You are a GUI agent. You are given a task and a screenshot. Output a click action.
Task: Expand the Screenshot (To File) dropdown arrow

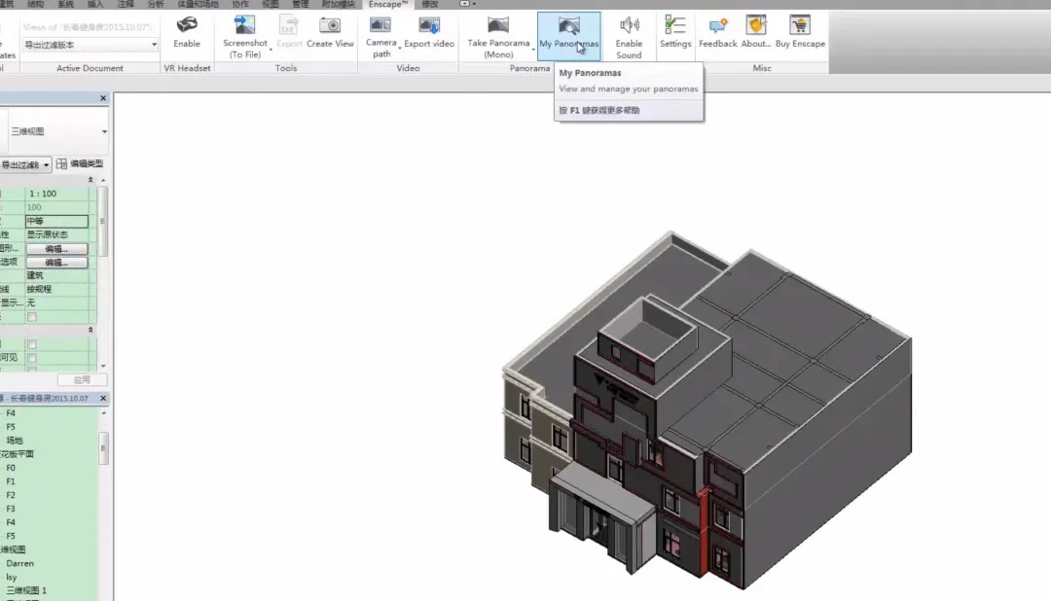coord(271,49)
